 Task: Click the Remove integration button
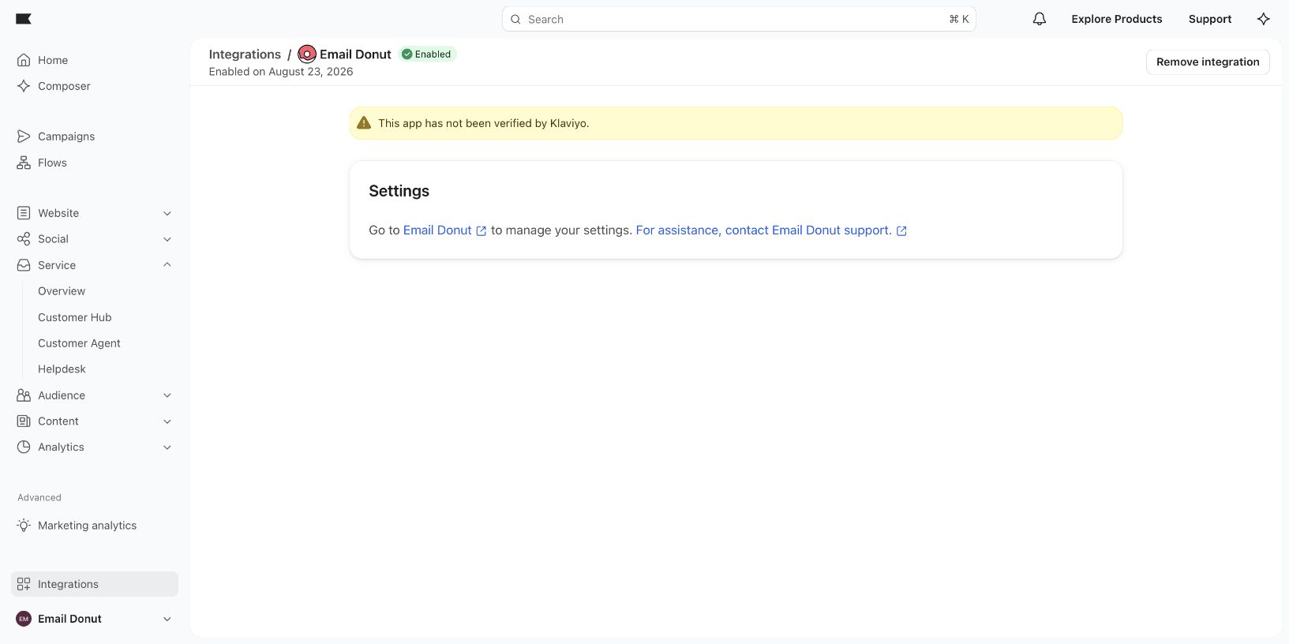click(x=1208, y=62)
